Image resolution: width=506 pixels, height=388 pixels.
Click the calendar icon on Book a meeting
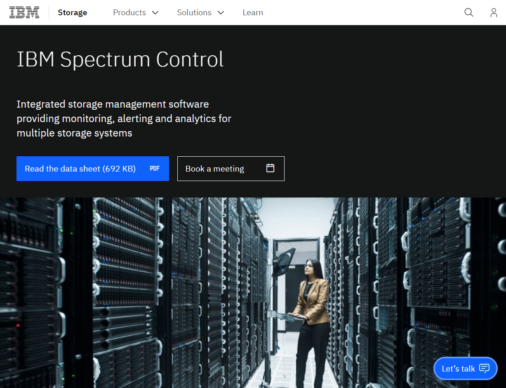click(x=271, y=168)
